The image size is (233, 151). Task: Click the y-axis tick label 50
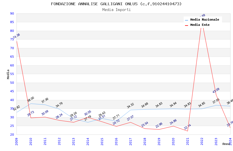tap(12, 83)
